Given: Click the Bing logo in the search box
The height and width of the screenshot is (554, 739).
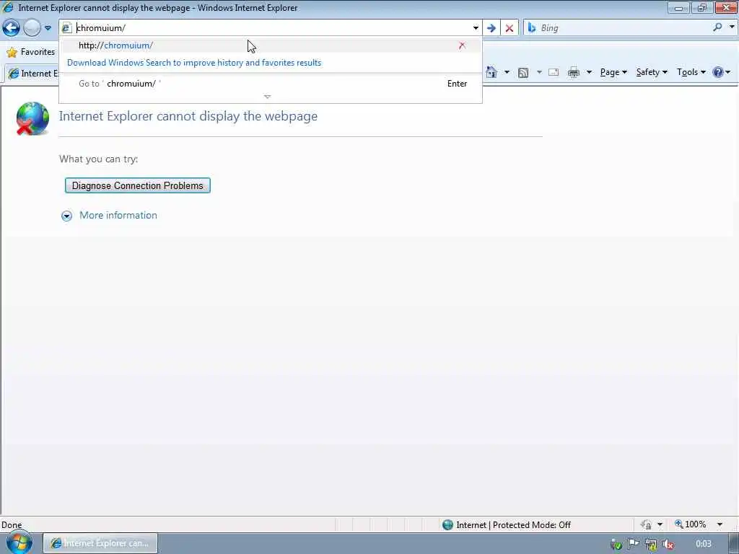Looking at the screenshot, I should point(532,28).
